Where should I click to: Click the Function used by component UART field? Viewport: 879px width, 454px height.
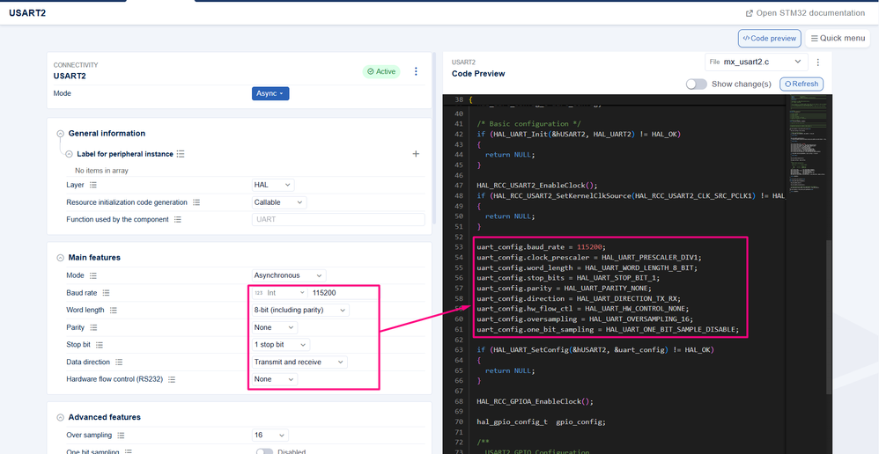[x=338, y=219]
